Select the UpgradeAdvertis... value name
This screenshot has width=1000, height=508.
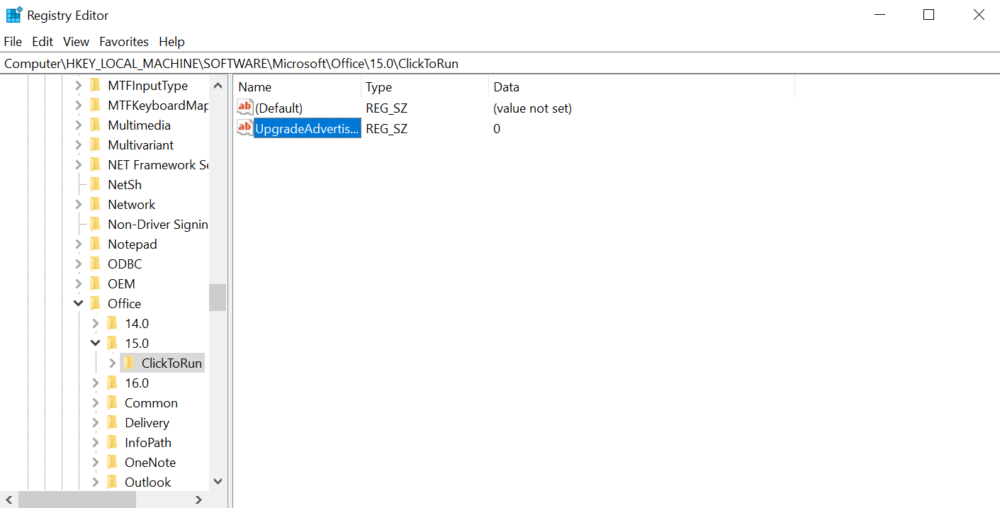tap(307, 128)
